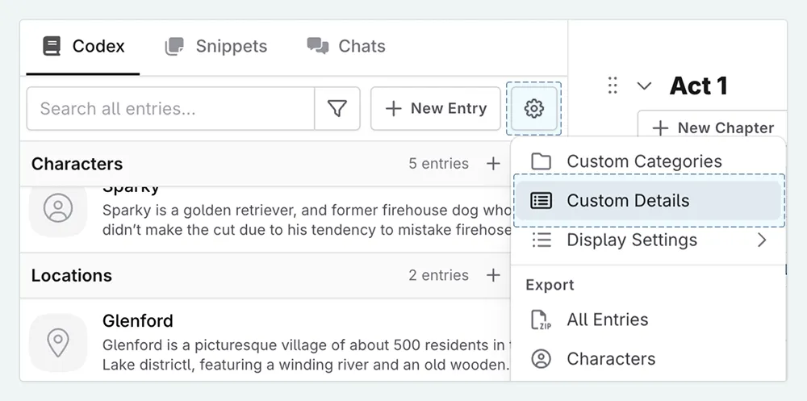The image size is (807, 401).
Task: Switch to the Chats tab
Action: (346, 47)
